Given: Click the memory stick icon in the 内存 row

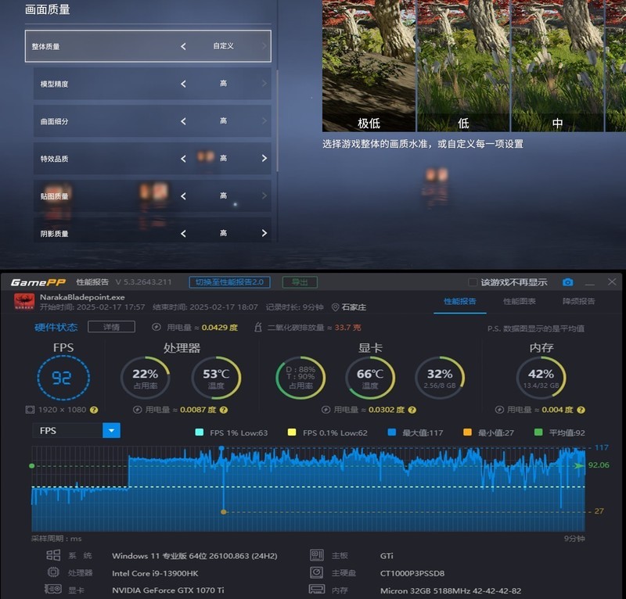Looking at the screenshot, I should (x=317, y=589).
